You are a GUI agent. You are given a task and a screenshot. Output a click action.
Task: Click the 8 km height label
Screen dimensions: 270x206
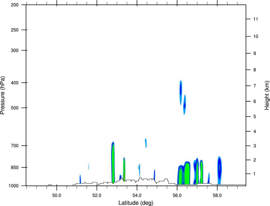click(255, 70)
